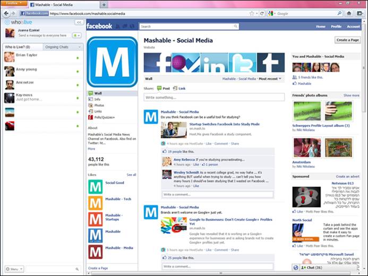The width and height of the screenshot is (368, 276).
Task: Click the large Mashable M logo
Action: (x=112, y=62)
